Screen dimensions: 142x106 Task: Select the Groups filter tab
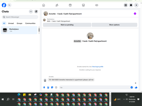pyautogui.click(x=20, y=23)
